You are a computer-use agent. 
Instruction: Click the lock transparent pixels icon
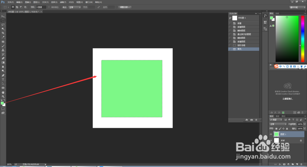pos(276,128)
